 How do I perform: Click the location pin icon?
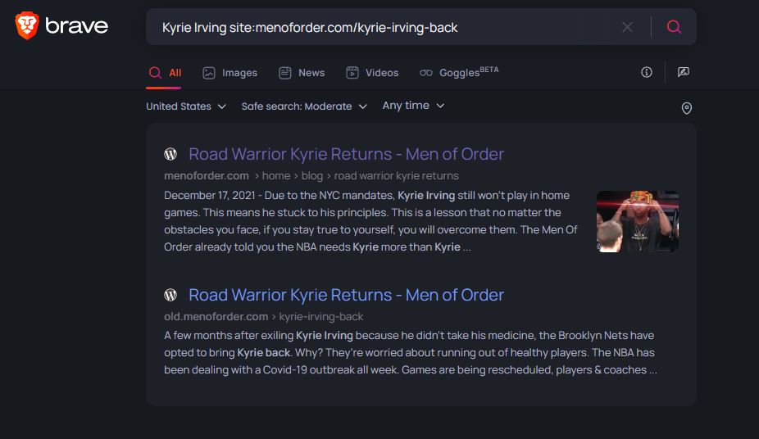686,108
